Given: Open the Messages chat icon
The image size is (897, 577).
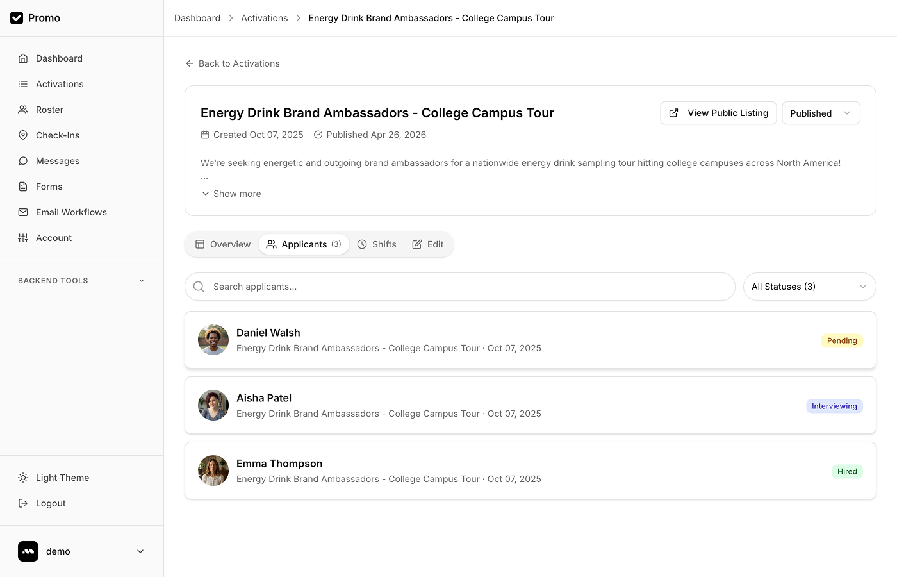Looking at the screenshot, I should point(23,161).
